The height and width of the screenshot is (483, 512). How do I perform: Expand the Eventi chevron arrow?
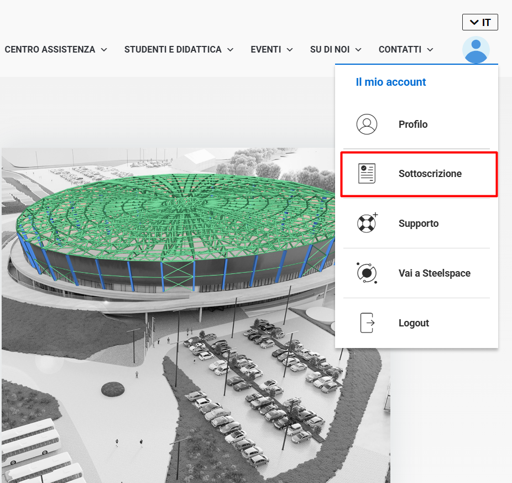pyautogui.click(x=290, y=50)
